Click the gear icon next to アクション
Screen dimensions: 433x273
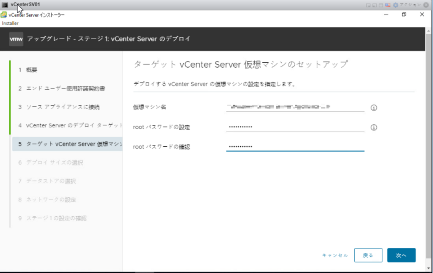coord(396,5)
